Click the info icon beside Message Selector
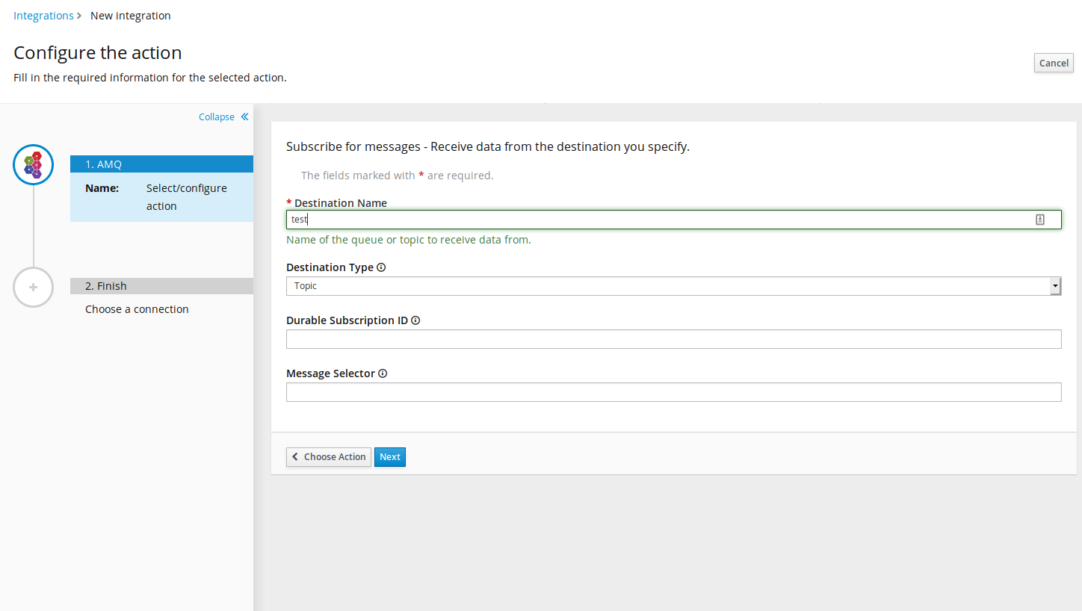Viewport: 1082px width, 611px height. pyautogui.click(x=383, y=373)
